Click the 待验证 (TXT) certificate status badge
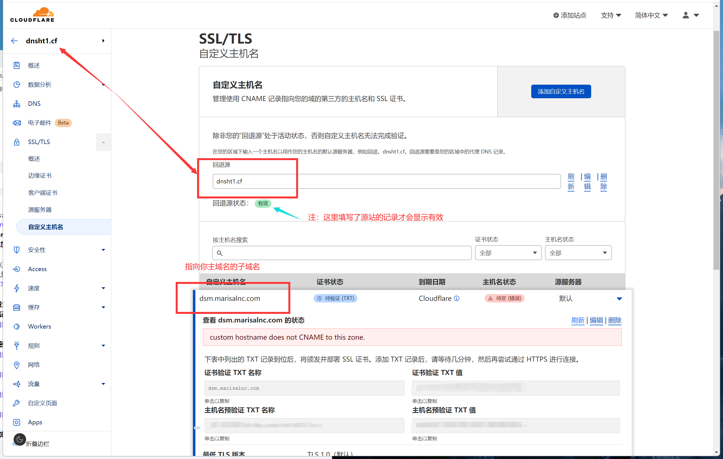This screenshot has width=723, height=459. coord(335,298)
